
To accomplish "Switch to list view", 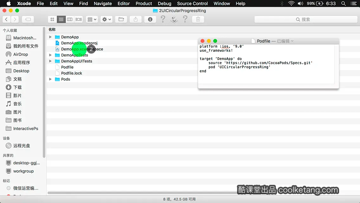I will point(61,19).
